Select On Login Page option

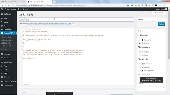[139, 70]
